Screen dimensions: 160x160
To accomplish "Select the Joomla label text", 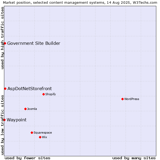I will (32, 109).
